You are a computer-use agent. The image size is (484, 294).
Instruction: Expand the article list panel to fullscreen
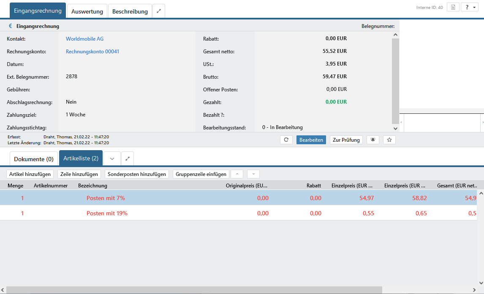(x=128, y=159)
